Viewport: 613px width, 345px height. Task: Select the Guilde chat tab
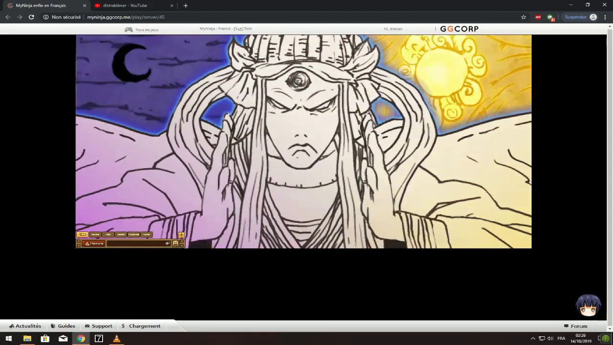coord(121,235)
